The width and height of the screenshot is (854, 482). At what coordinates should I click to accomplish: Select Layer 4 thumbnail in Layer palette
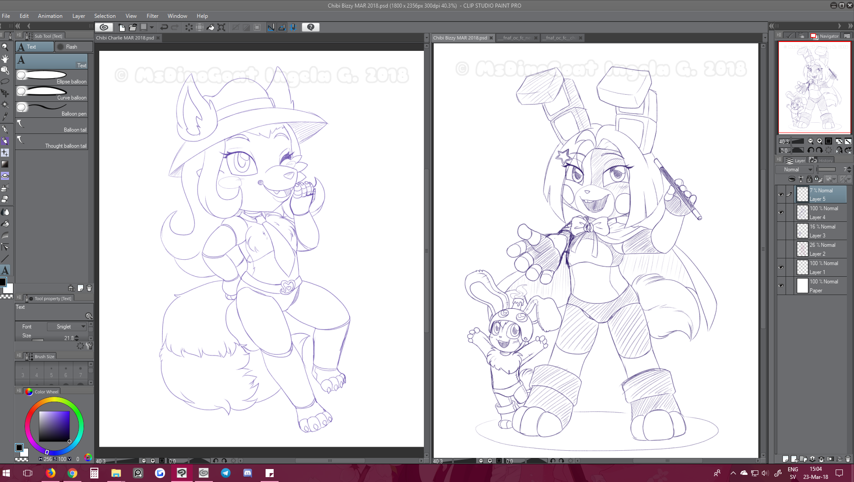pos(803,213)
